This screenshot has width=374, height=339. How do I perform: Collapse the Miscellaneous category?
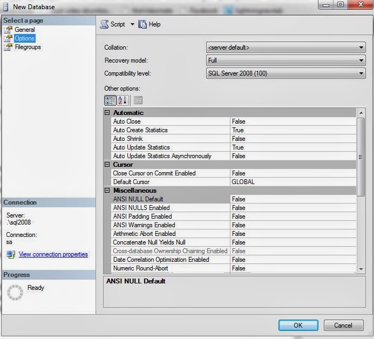tap(107, 191)
